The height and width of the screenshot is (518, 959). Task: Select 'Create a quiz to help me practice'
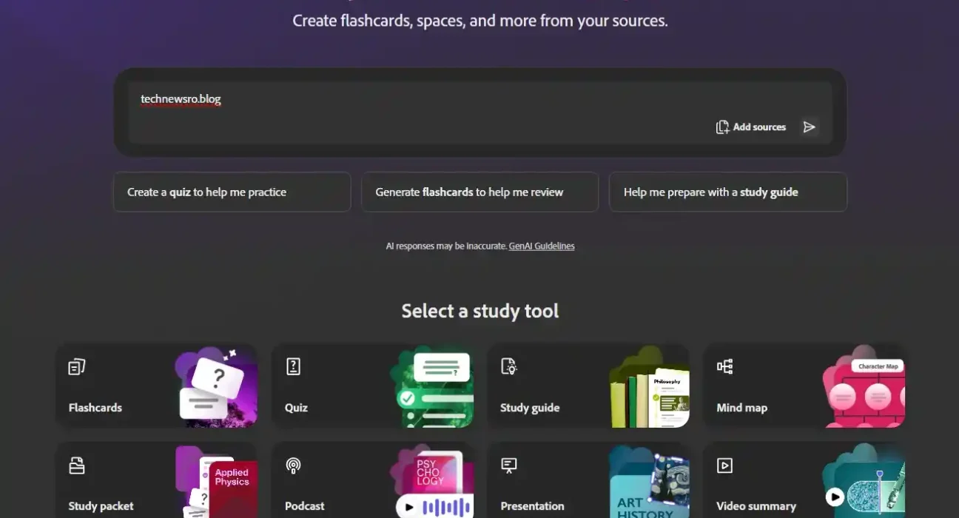coord(232,192)
